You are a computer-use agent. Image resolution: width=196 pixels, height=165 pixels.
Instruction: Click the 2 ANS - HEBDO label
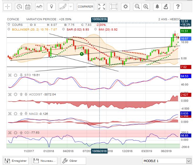169,19
